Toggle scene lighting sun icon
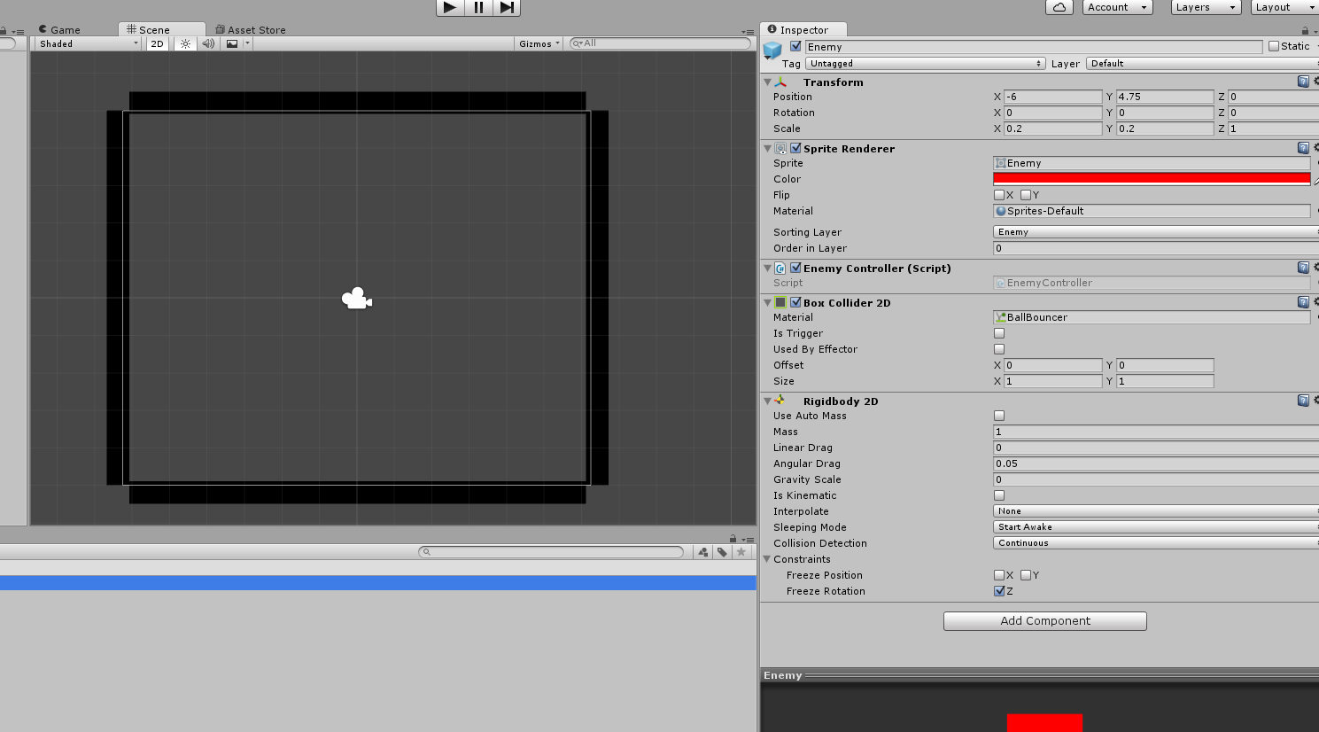The image size is (1319, 732). pyautogui.click(x=185, y=43)
